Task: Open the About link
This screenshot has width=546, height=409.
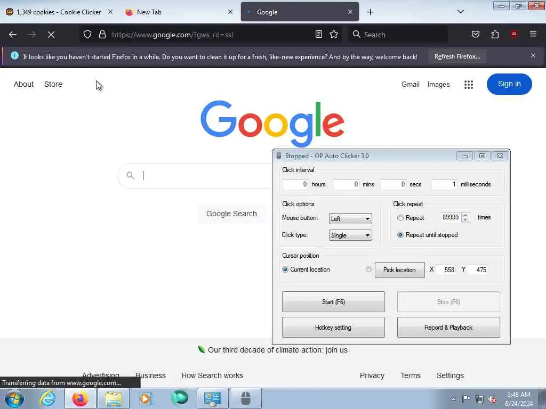Action: tap(23, 85)
